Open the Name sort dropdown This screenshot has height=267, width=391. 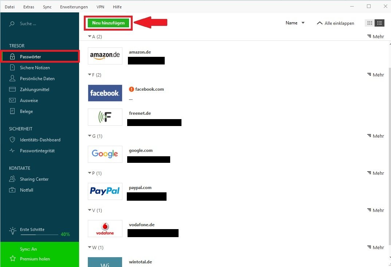(x=295, y=23)
